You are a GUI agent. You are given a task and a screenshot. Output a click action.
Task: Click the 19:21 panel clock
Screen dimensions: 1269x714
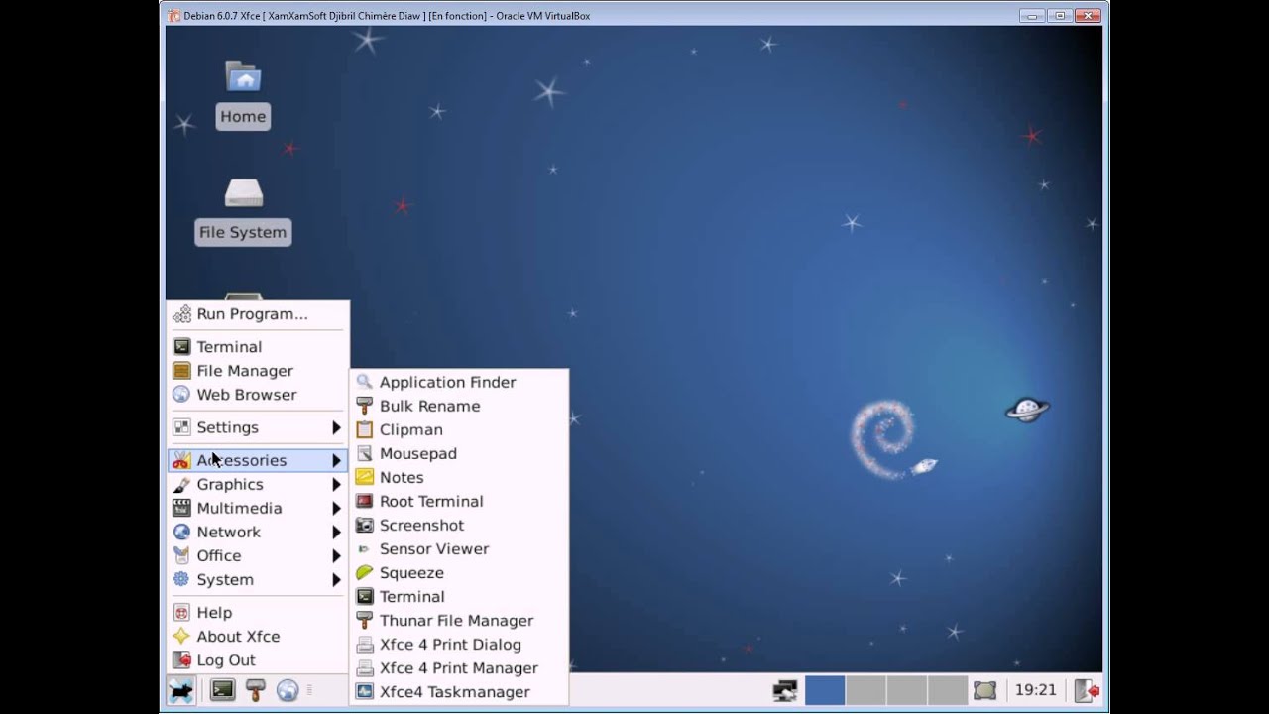pyautogui.click(x=1035, y=690)
